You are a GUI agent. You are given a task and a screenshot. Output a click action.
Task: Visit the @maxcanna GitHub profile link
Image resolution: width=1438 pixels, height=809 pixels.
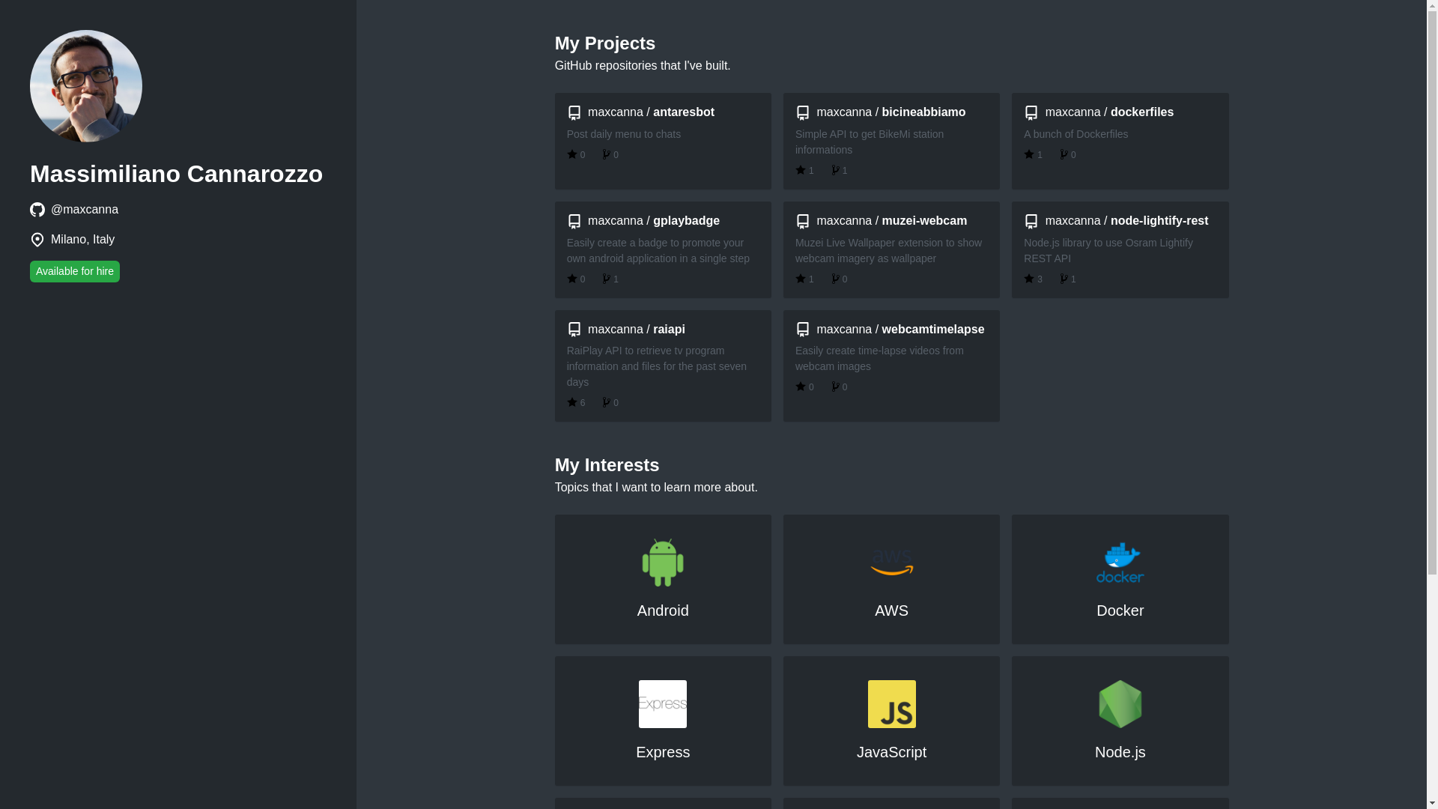85,210
